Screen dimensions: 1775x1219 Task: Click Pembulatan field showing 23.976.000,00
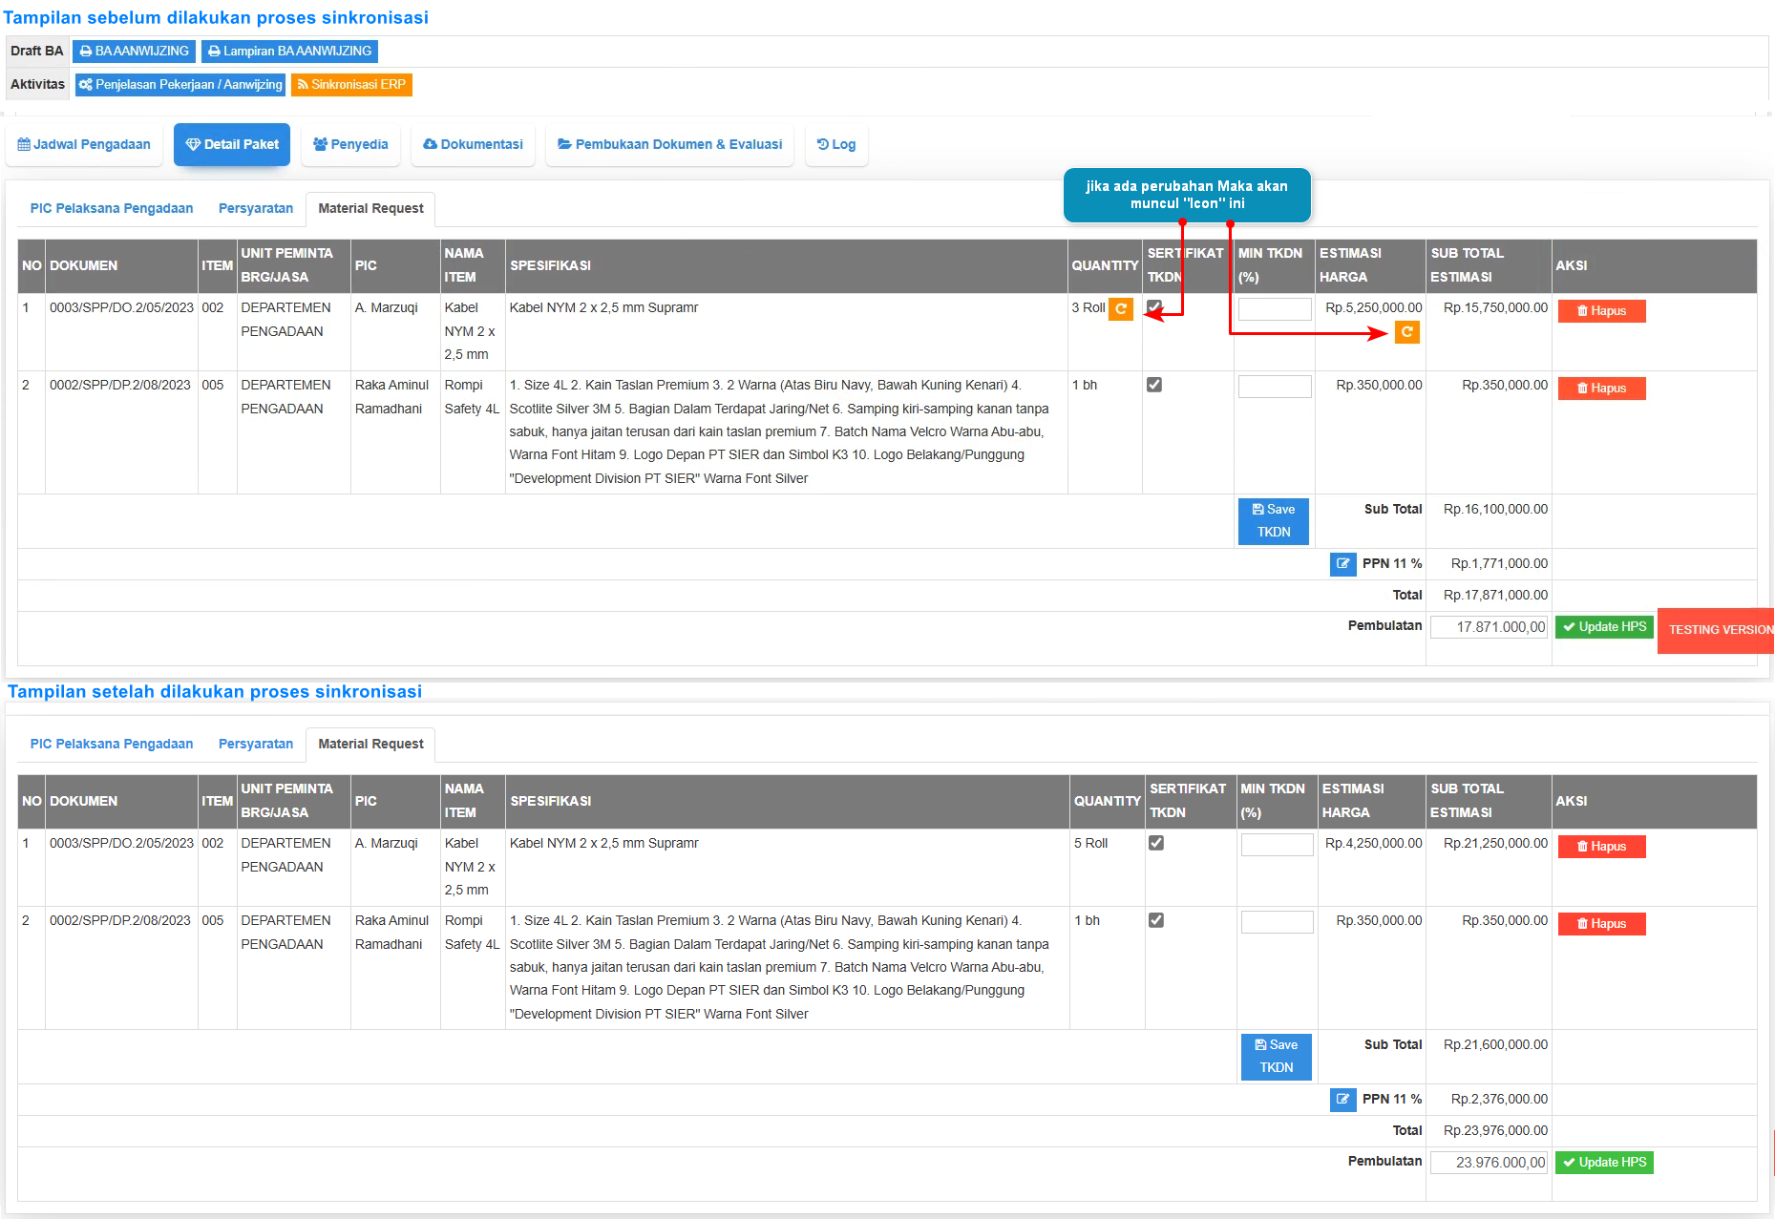point(1488,1163)
